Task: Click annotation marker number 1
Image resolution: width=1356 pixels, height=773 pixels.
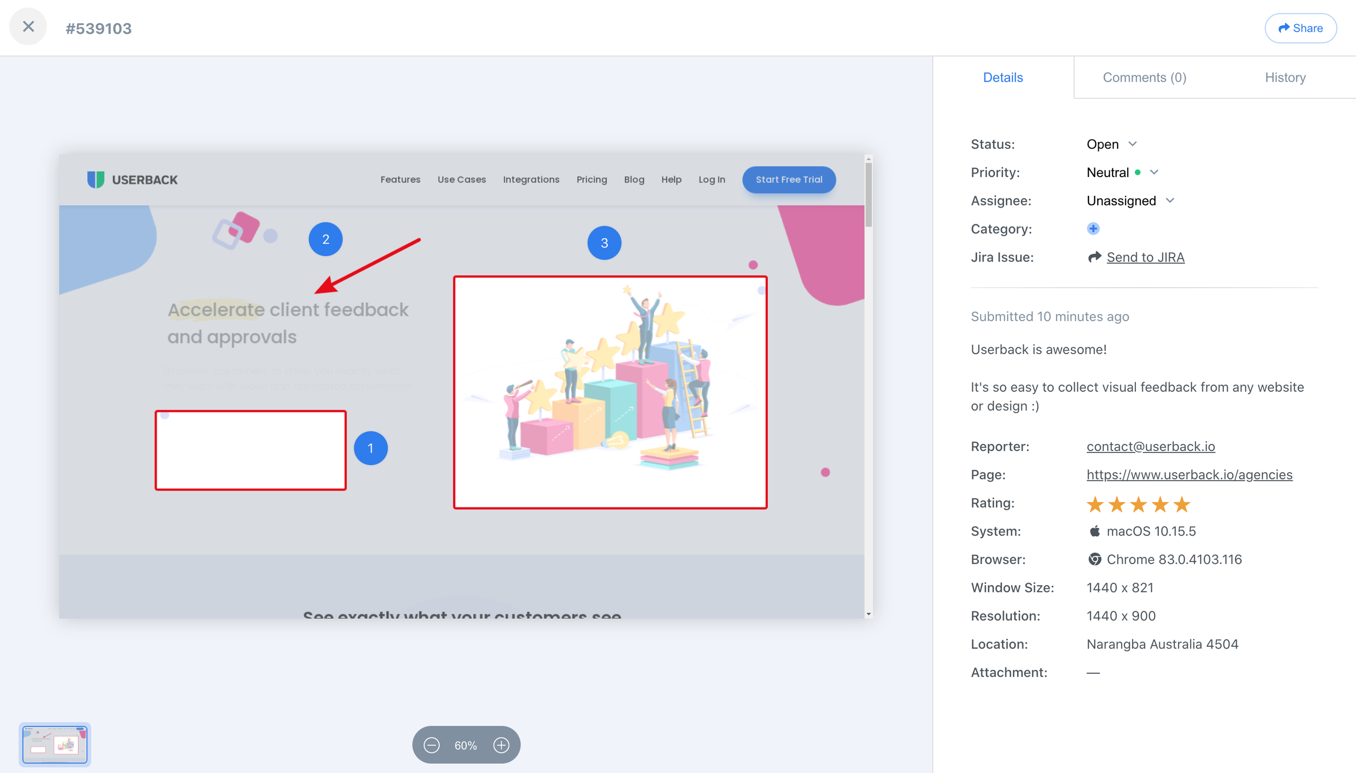Action: (x=371, y=448)
